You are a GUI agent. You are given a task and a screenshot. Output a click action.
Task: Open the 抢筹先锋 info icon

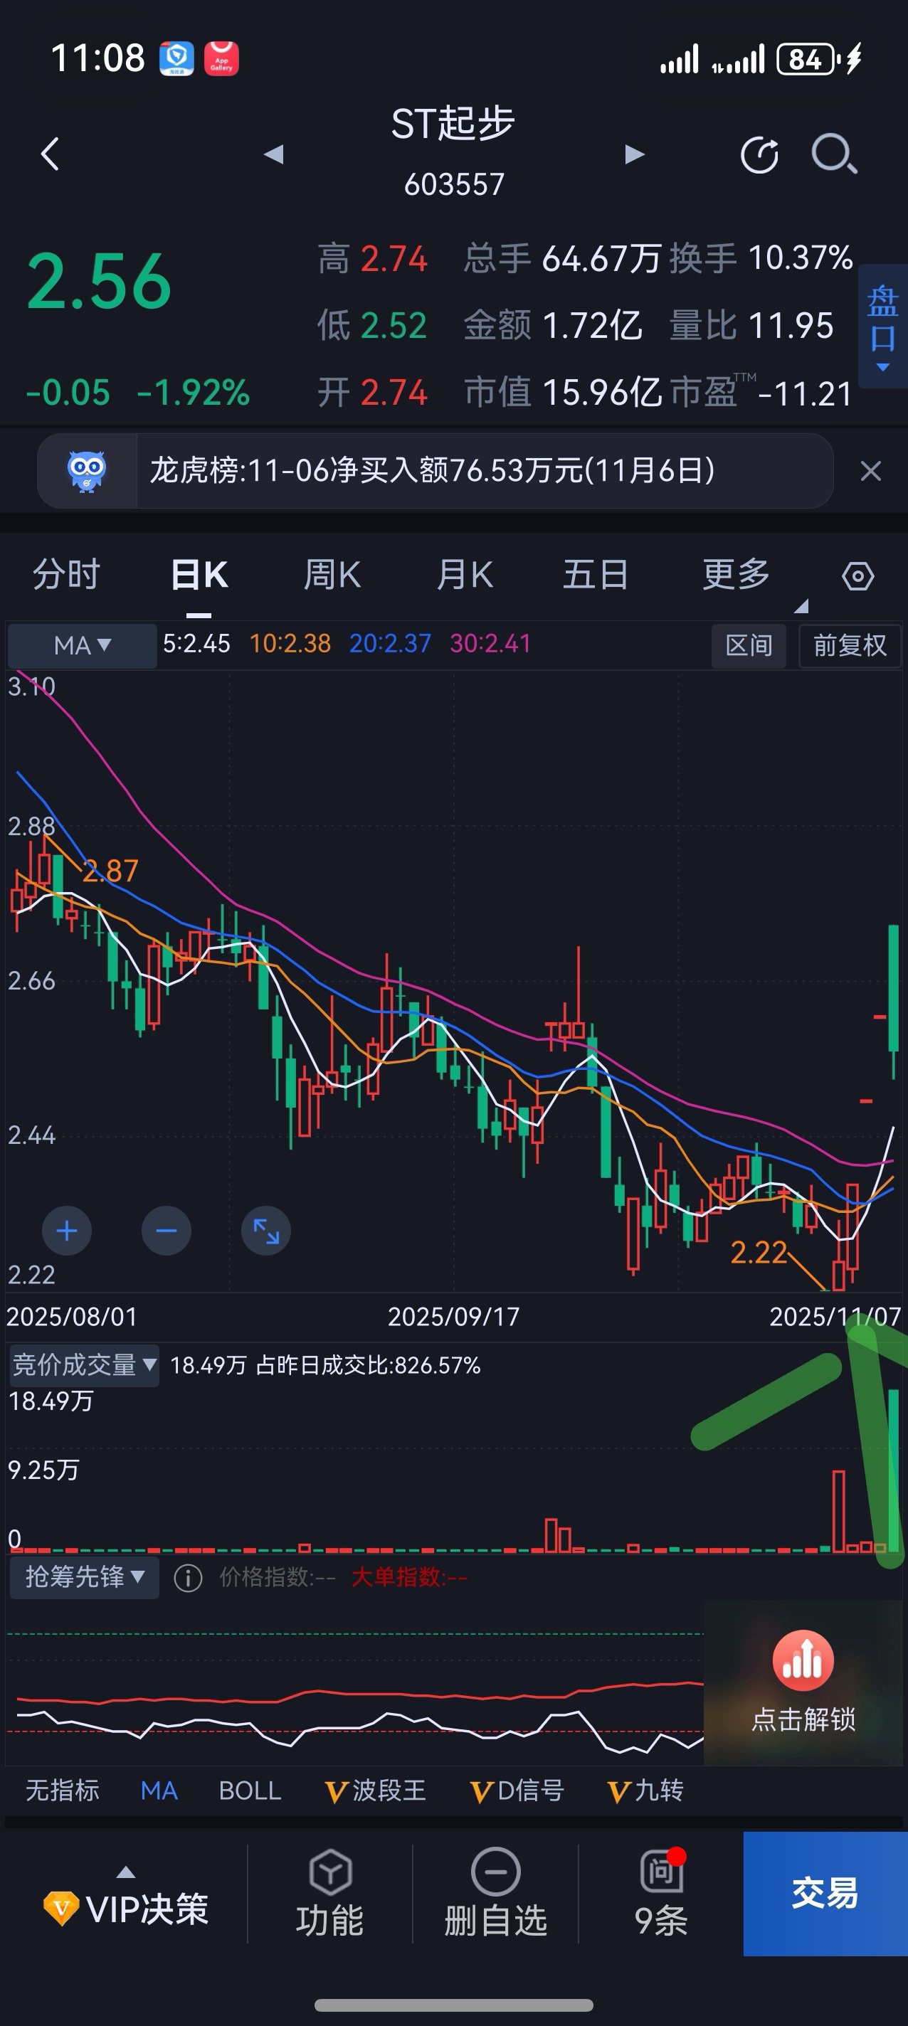188,1578
